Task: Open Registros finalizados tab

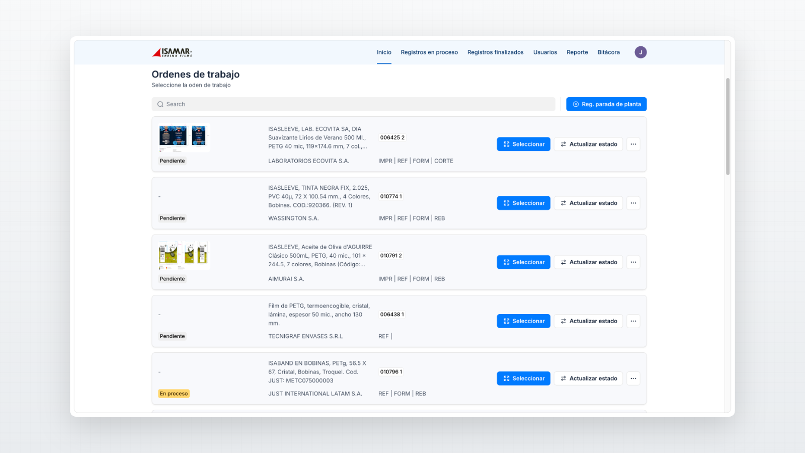Action: coord(496,52)
